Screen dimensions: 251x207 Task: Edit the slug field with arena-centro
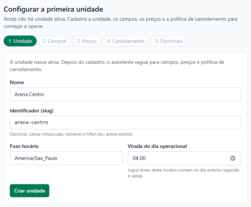tap(126, 123)
